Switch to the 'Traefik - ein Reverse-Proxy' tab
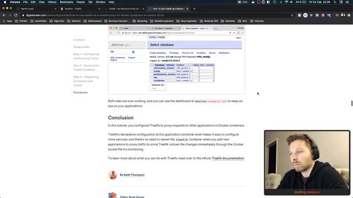This screenshot has width=353, height=198. tap(125, 9)
